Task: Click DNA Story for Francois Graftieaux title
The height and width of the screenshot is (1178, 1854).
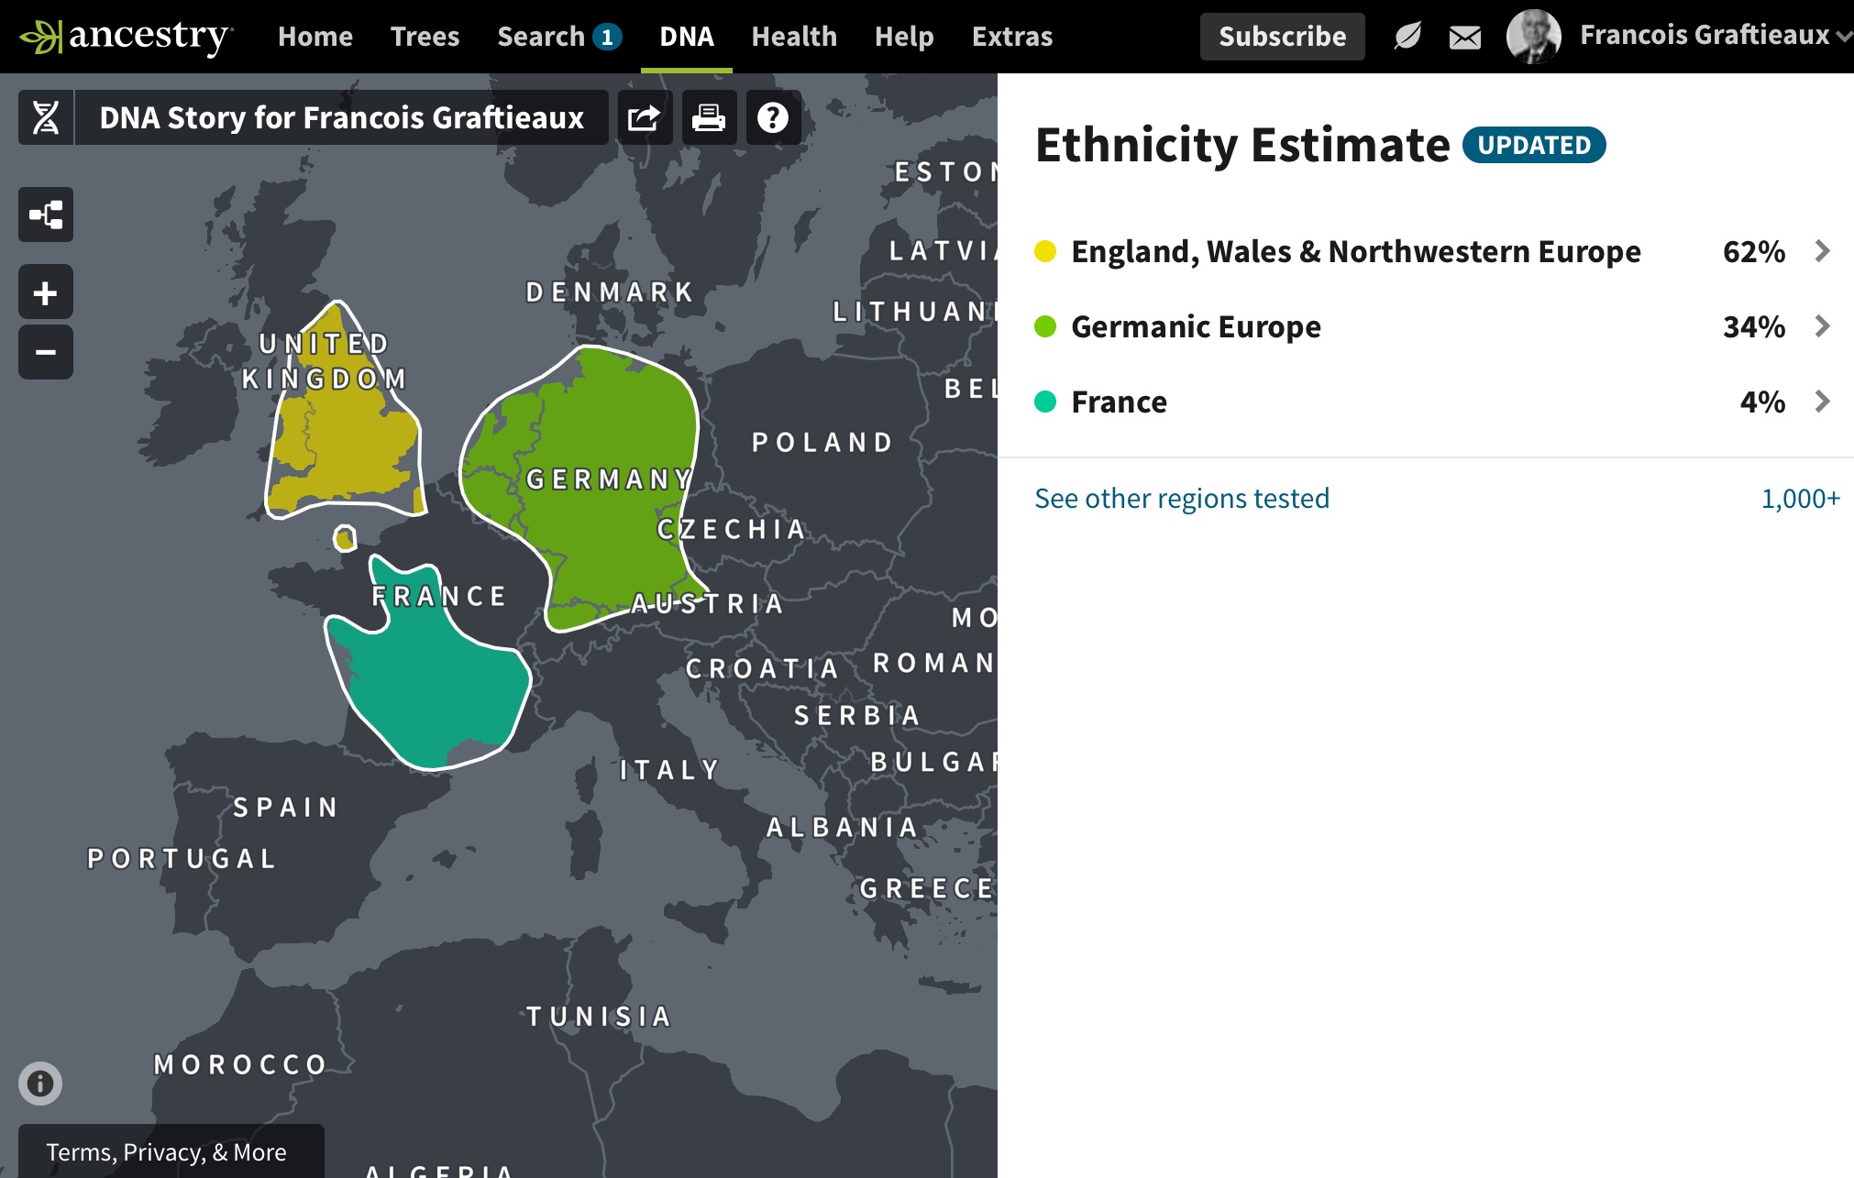Action: (341, 117)
